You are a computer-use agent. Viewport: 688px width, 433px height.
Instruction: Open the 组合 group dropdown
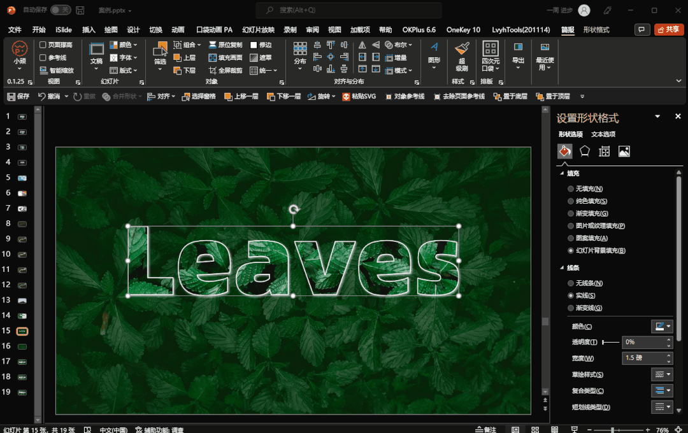tap(187, 45)
